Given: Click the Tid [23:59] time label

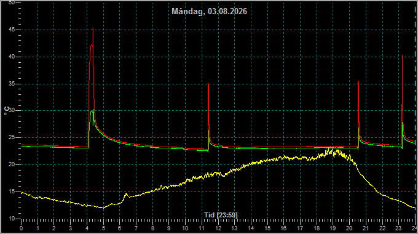Looking at the screenshot, I should pos(221,215).
